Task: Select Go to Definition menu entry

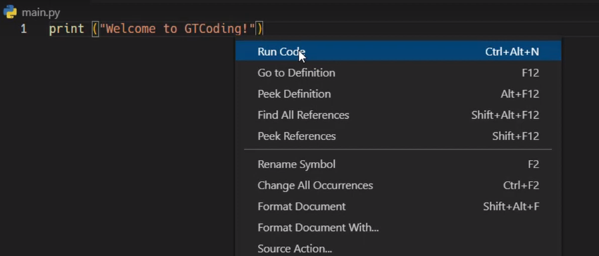Action: point(398,73)
